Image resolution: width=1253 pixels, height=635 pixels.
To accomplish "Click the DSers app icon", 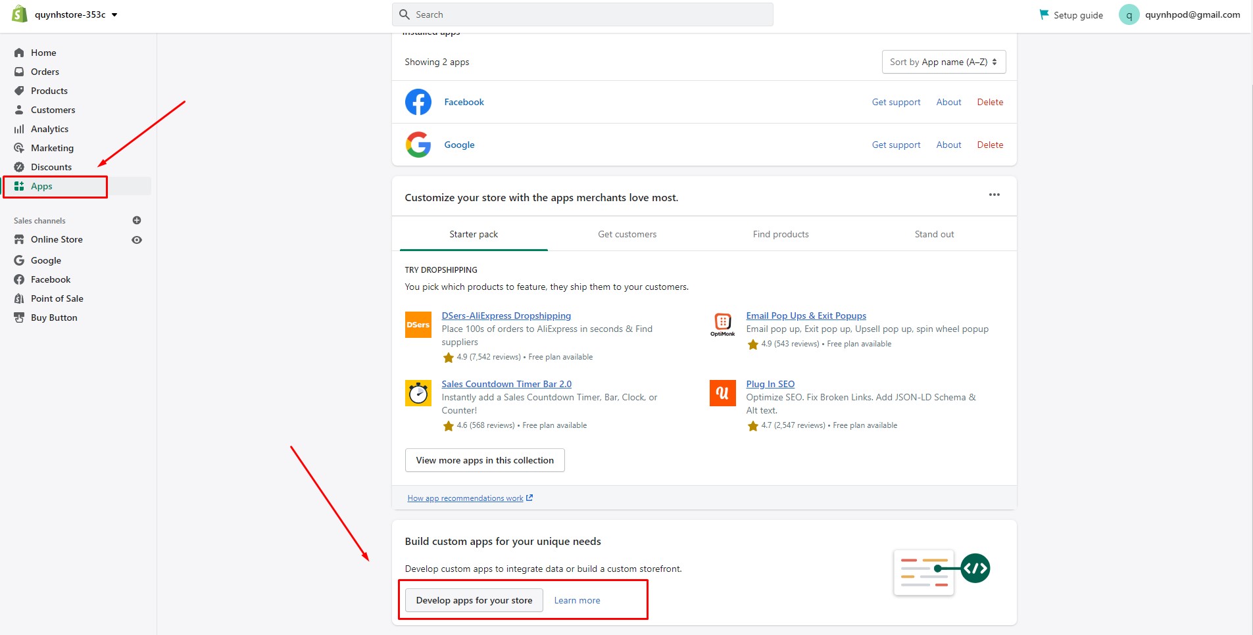I will point(418,325).
